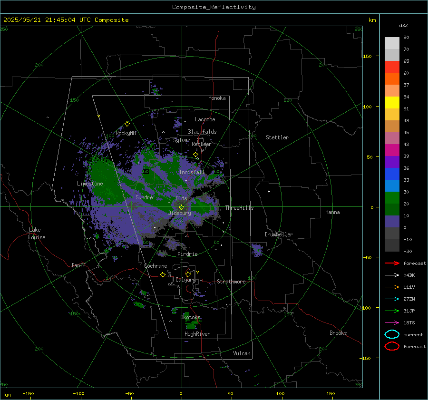Select the Drumheller label
Screen dimensions: 428x400
(x=279, y=234)
